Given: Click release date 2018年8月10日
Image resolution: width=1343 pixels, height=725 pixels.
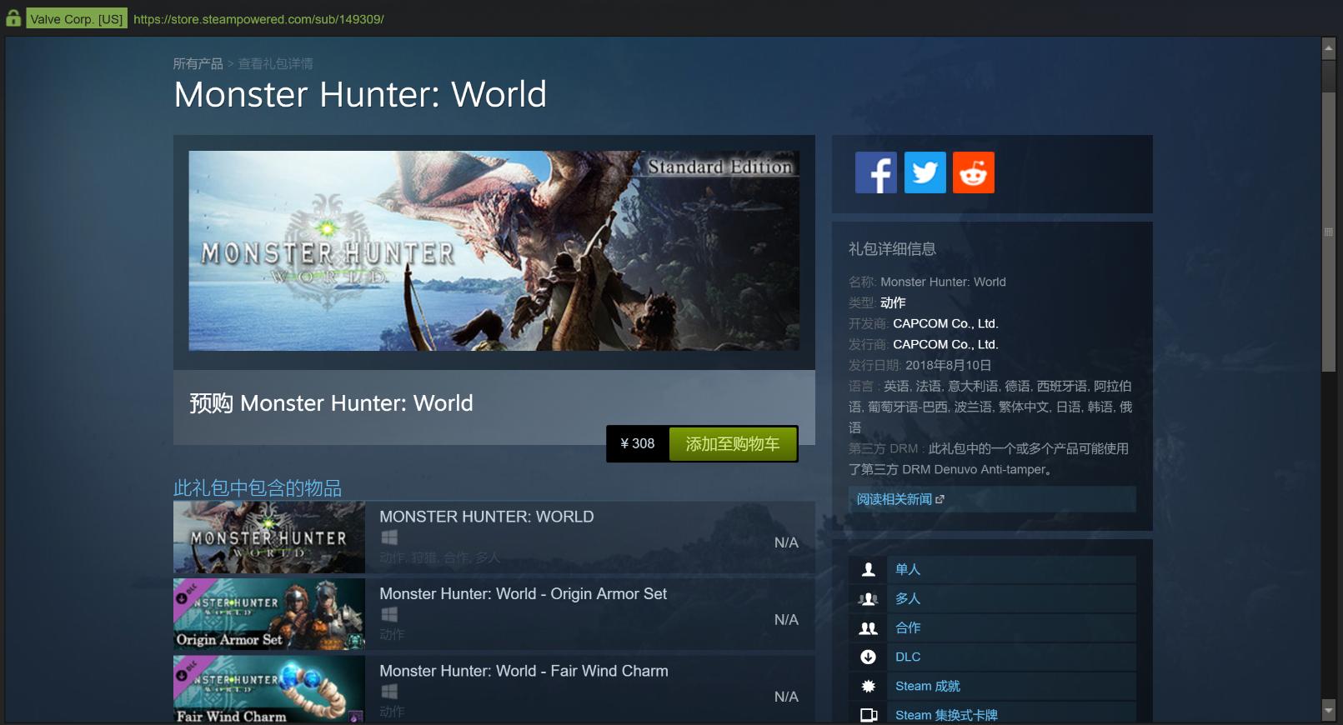Looking at the screenshot, I should (x=948, y=365).
